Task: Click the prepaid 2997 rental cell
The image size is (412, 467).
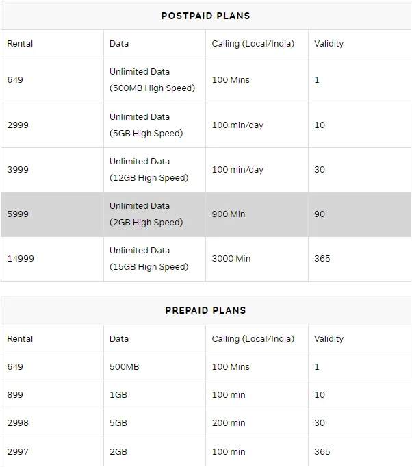Action: click(52, 452)
